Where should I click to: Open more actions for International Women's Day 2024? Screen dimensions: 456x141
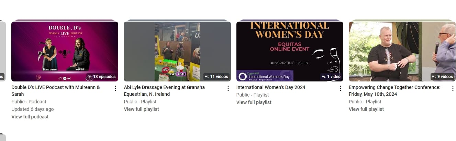(x=341, y=88)
